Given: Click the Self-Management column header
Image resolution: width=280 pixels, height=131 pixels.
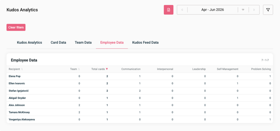Looking at the screenshot, I should (x=227, y=69).
